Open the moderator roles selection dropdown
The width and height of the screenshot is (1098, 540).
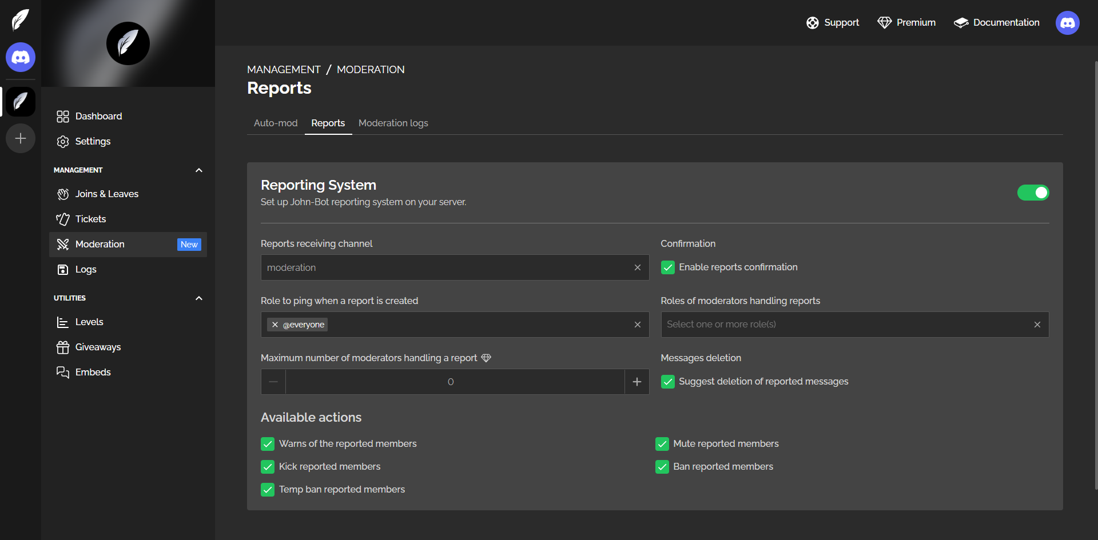tap(855, 325)
